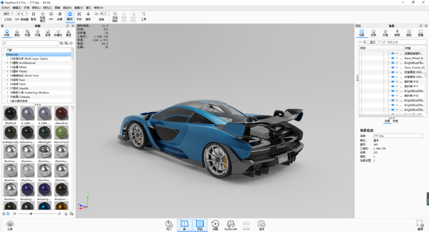Screen dimensions: 429x232
Task: Switch to library Textures (纹理) tab
Action: tap(27, 33)
